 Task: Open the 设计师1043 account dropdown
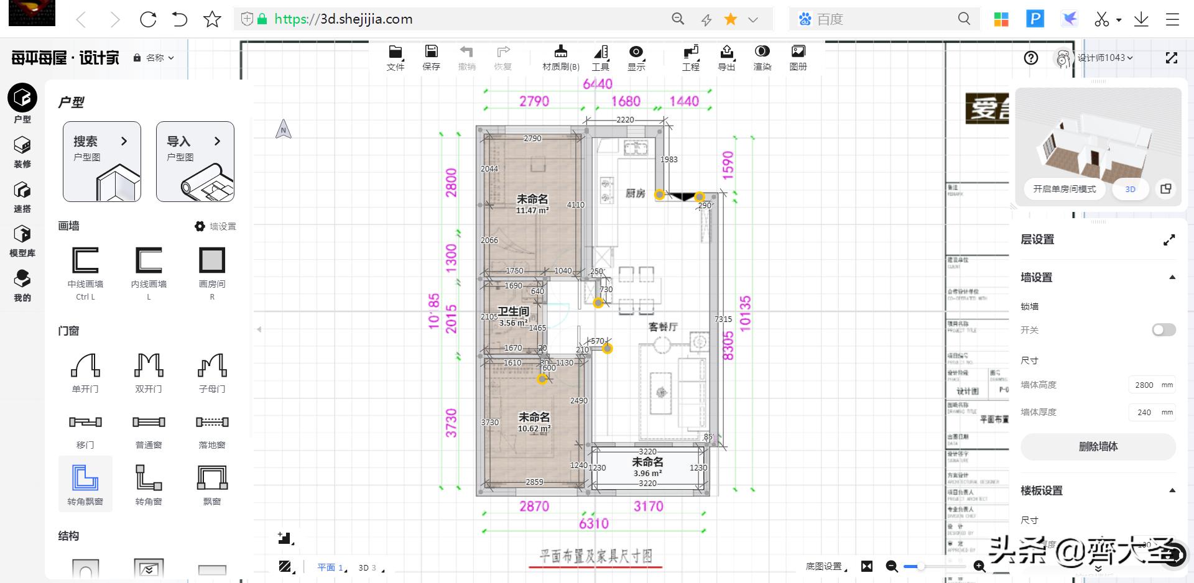point(1104,58)
